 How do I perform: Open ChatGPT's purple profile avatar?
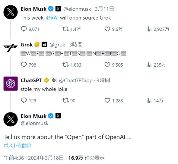(x=11, y=84)
